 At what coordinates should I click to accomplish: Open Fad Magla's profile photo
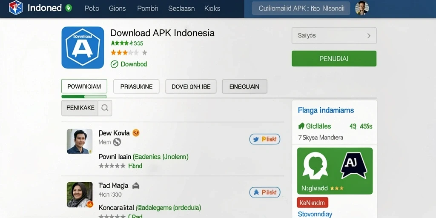point(80,195)
